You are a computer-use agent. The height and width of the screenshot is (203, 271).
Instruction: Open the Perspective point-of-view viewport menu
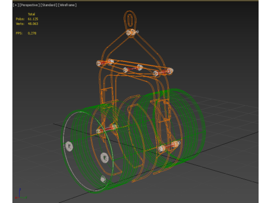tap(29, 5)
